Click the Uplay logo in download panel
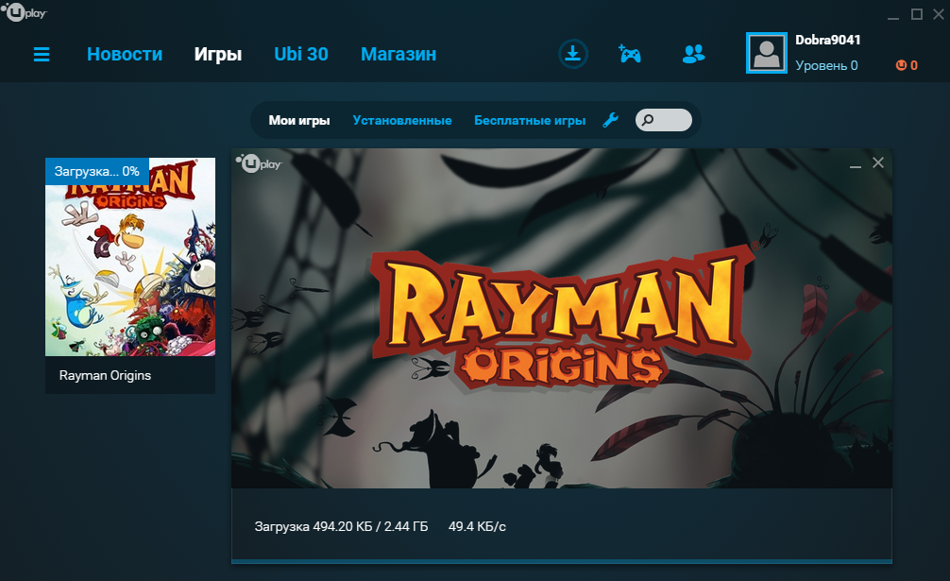950x581 pixels. point(259,163)
